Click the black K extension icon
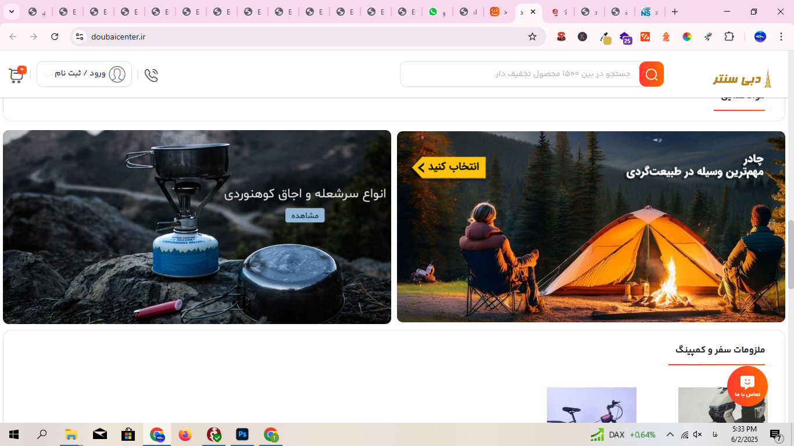Viewport: 794px width, 446px height. click(x=582, y=37)
